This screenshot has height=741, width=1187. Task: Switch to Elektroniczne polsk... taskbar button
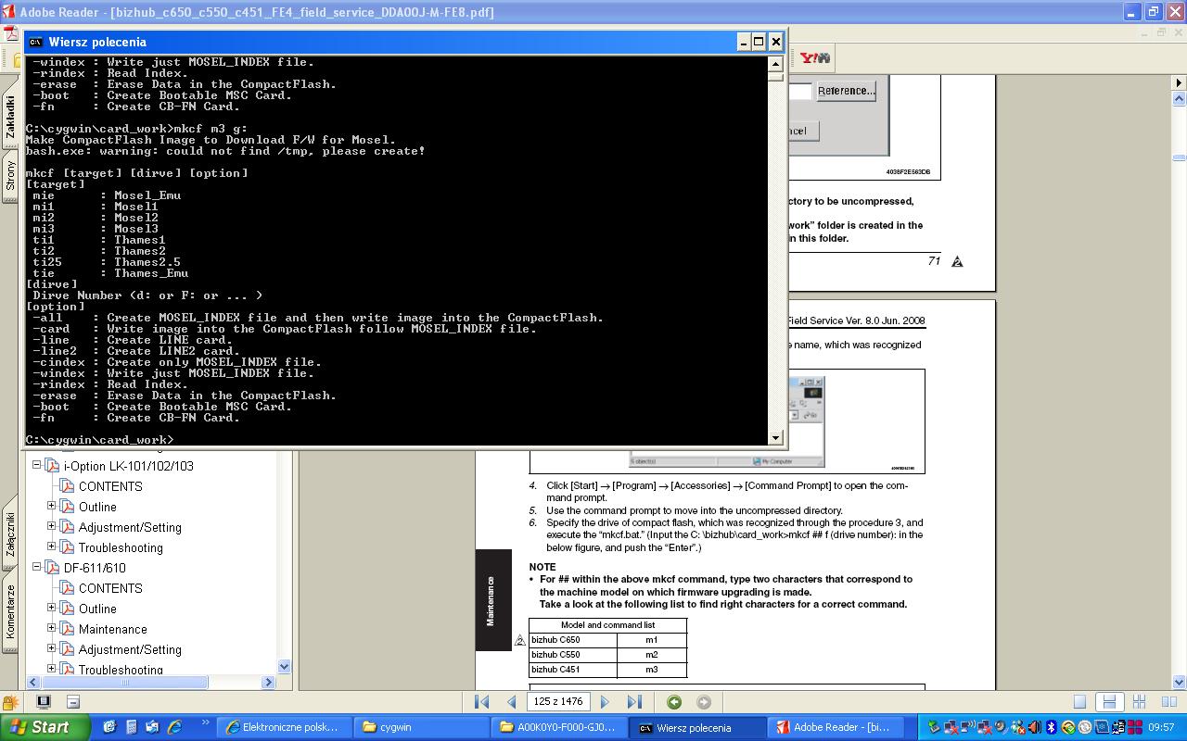[285, 727]
